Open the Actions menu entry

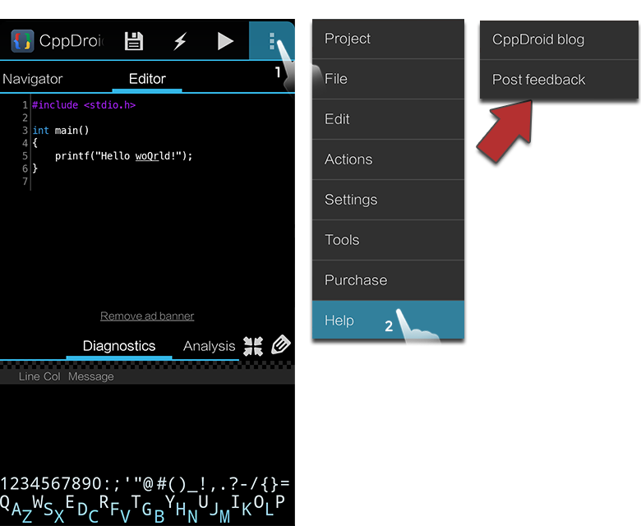tap(388, 159)
